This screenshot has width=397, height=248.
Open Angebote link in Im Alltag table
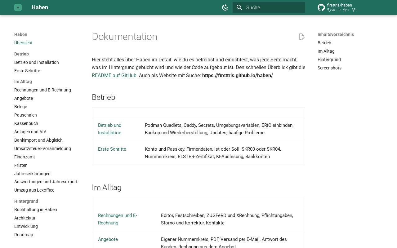108,239
